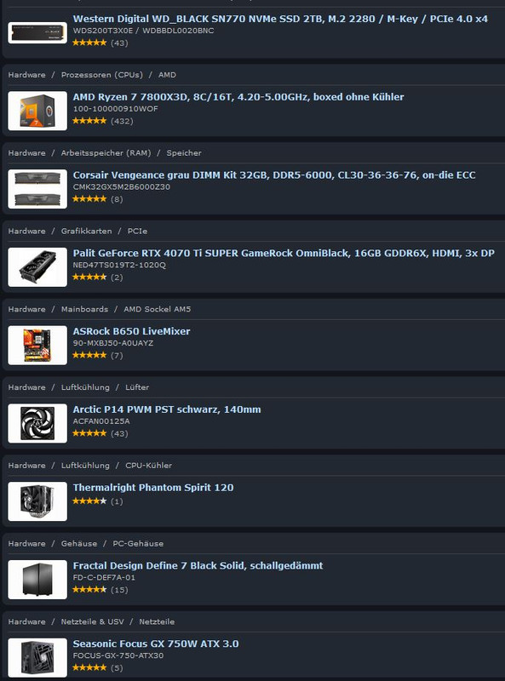Viewport: 505px width, 681px height.
Task: Click the star rating of Ryzen 7800X3D
Action: 89,121
